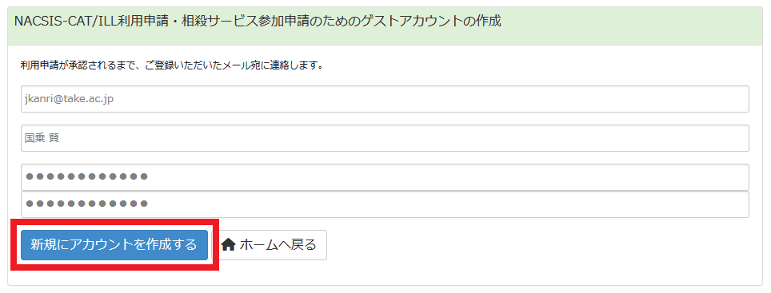
Task: Click the button highlighted with red outline
Action: 114,245
